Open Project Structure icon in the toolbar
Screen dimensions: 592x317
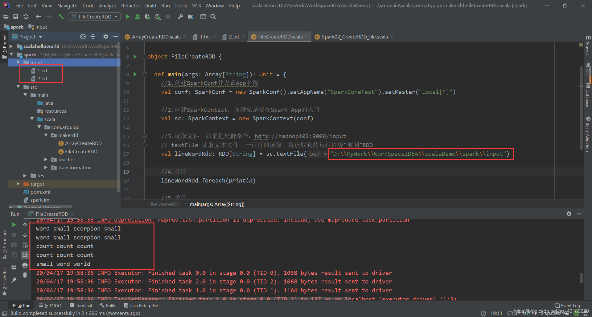191,17
